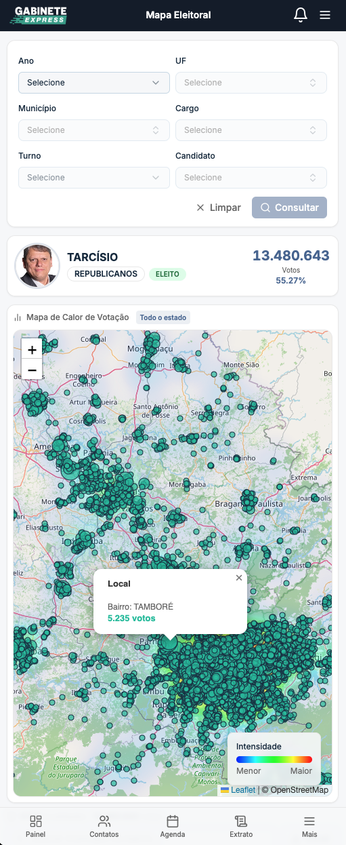The image size is (346, 845).
Task: Open the OpenStreetMap attribution link
Action: coord(299,790)
